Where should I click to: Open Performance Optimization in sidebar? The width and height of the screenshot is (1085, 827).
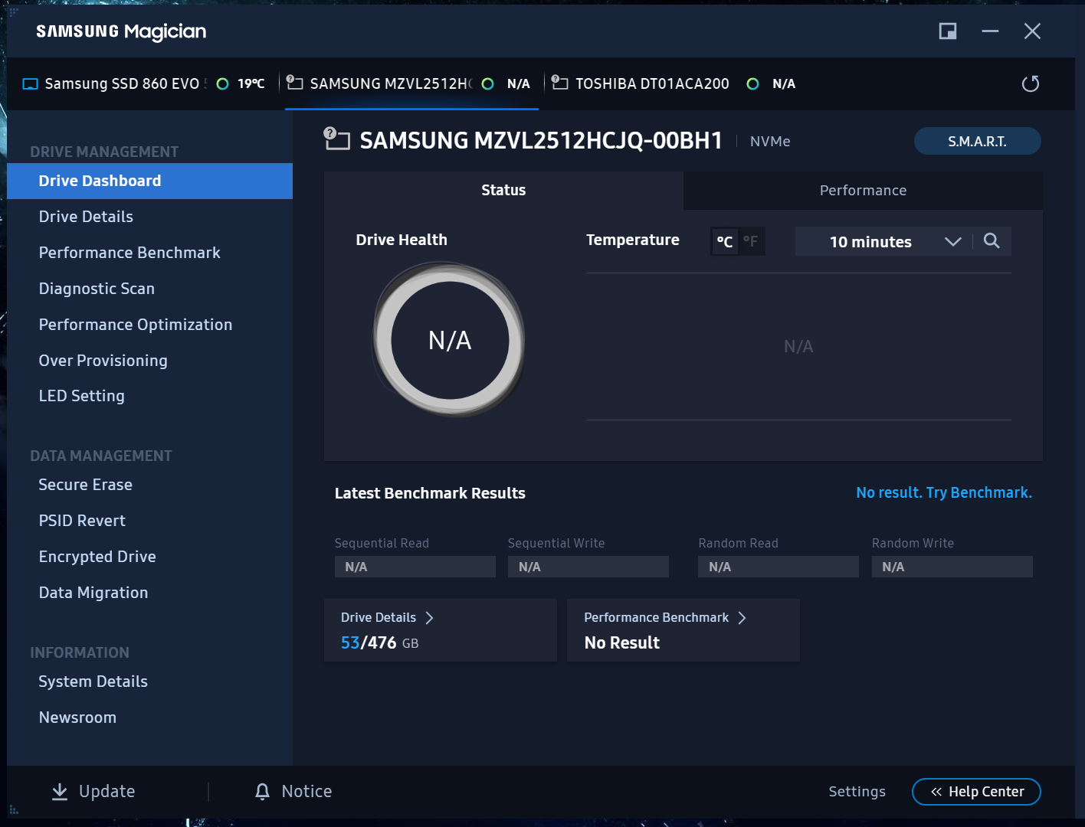(150, 325)
